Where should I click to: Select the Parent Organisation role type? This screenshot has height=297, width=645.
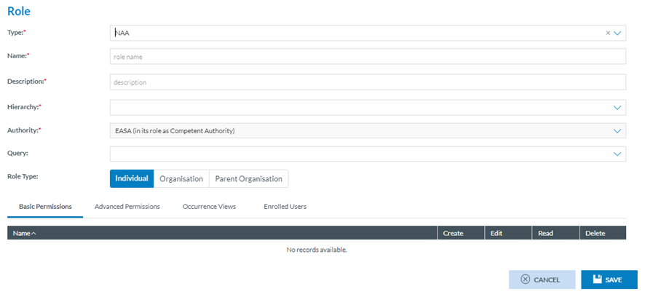point(249,178)
